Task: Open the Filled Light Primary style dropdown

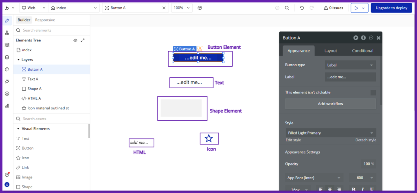Action: coord(331,133)
